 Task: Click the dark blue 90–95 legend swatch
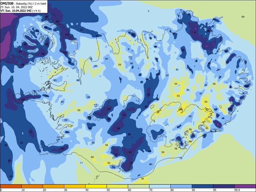coord(202,186)
